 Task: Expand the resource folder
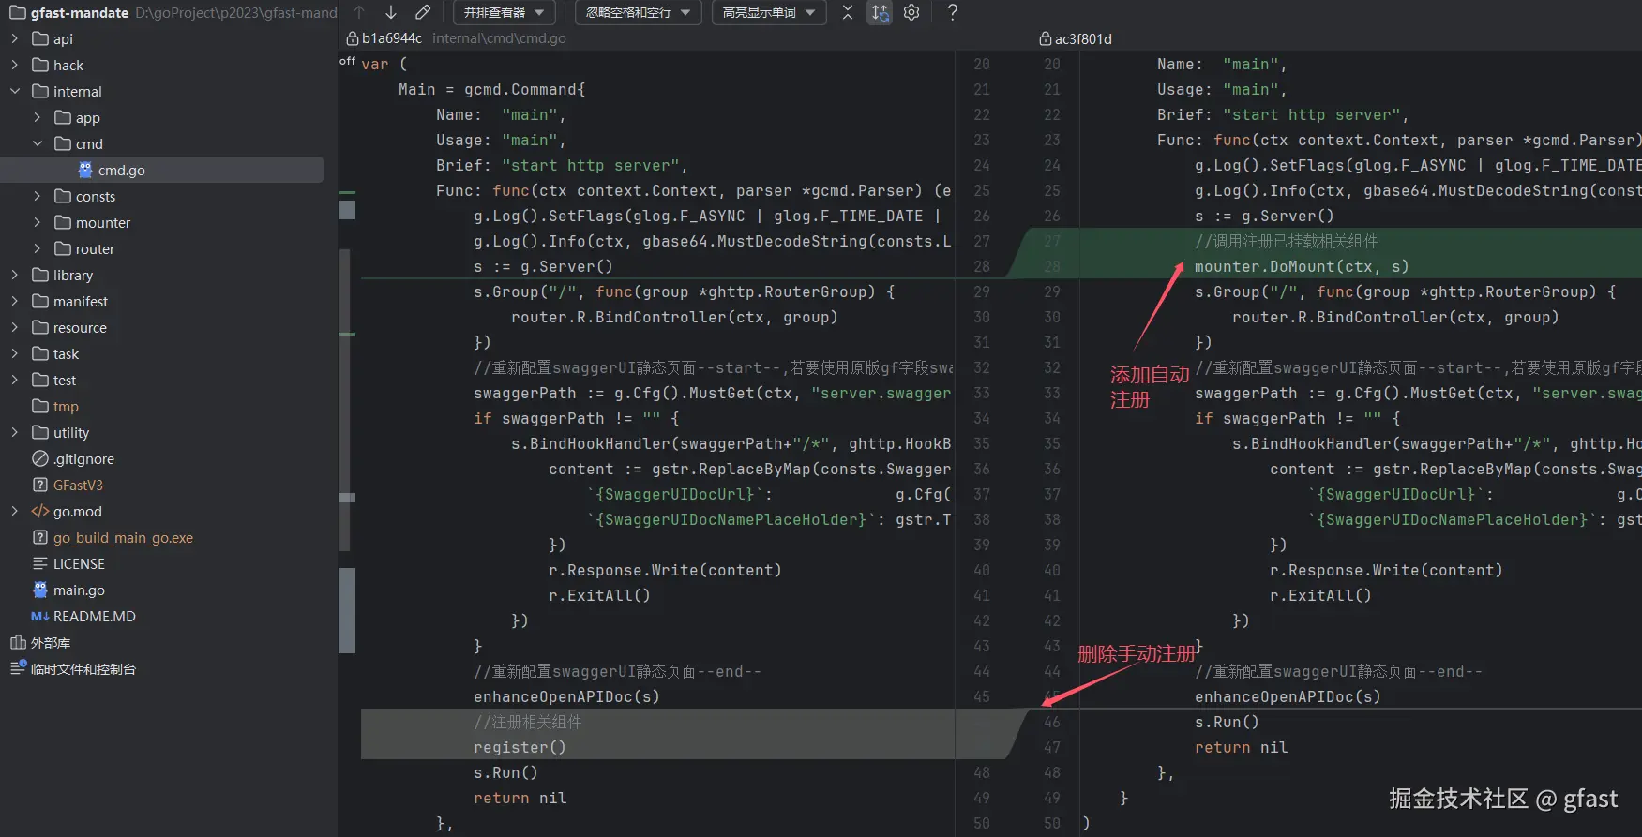coord(14,327)
